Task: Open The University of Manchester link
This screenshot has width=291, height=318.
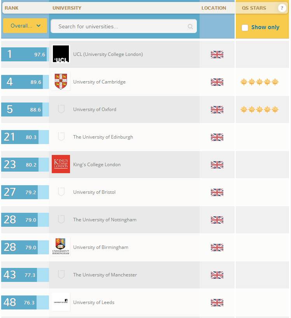Action: click(x=105, y=275)
